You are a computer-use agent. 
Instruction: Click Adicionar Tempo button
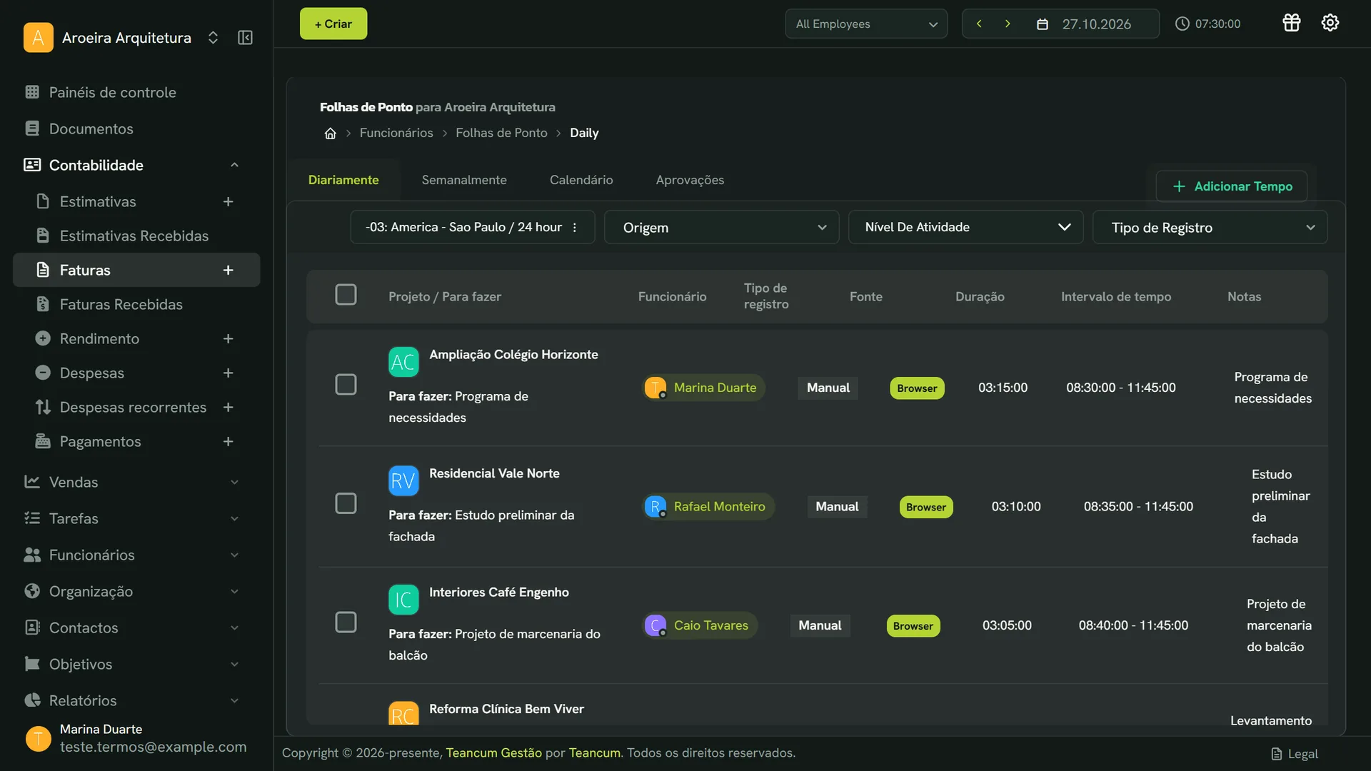click(x=1232, y=186)
